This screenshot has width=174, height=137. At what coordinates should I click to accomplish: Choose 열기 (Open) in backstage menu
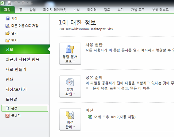point(14,33)
